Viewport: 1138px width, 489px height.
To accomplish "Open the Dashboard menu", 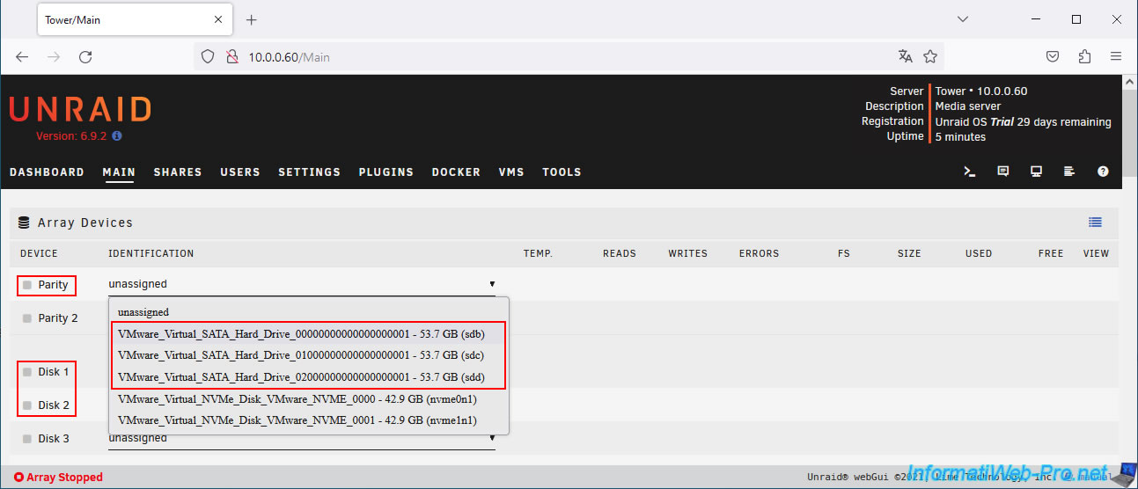I will click(x=47, y=172).
